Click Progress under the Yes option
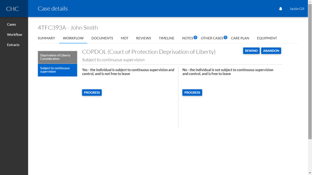Image resolution: width=312 pixels, height=175 pixels. tap(92, 93)
